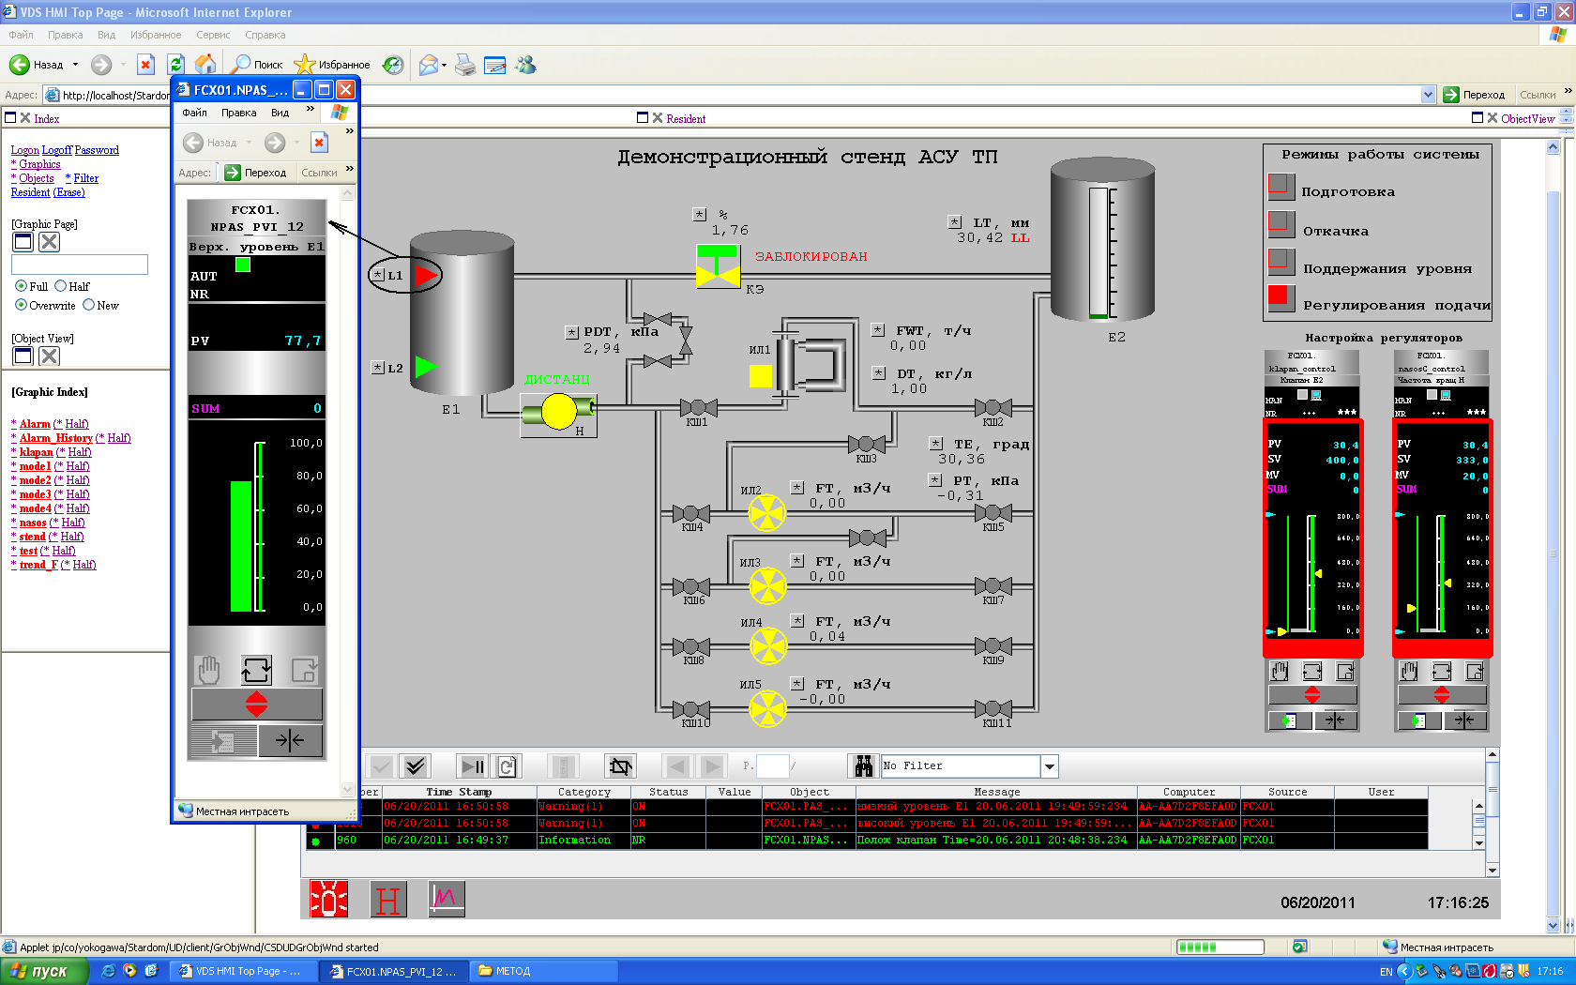This screenshot has height=985, width=1576.
Task: Select the Half radio button
Action: click(x=60, y=286)
